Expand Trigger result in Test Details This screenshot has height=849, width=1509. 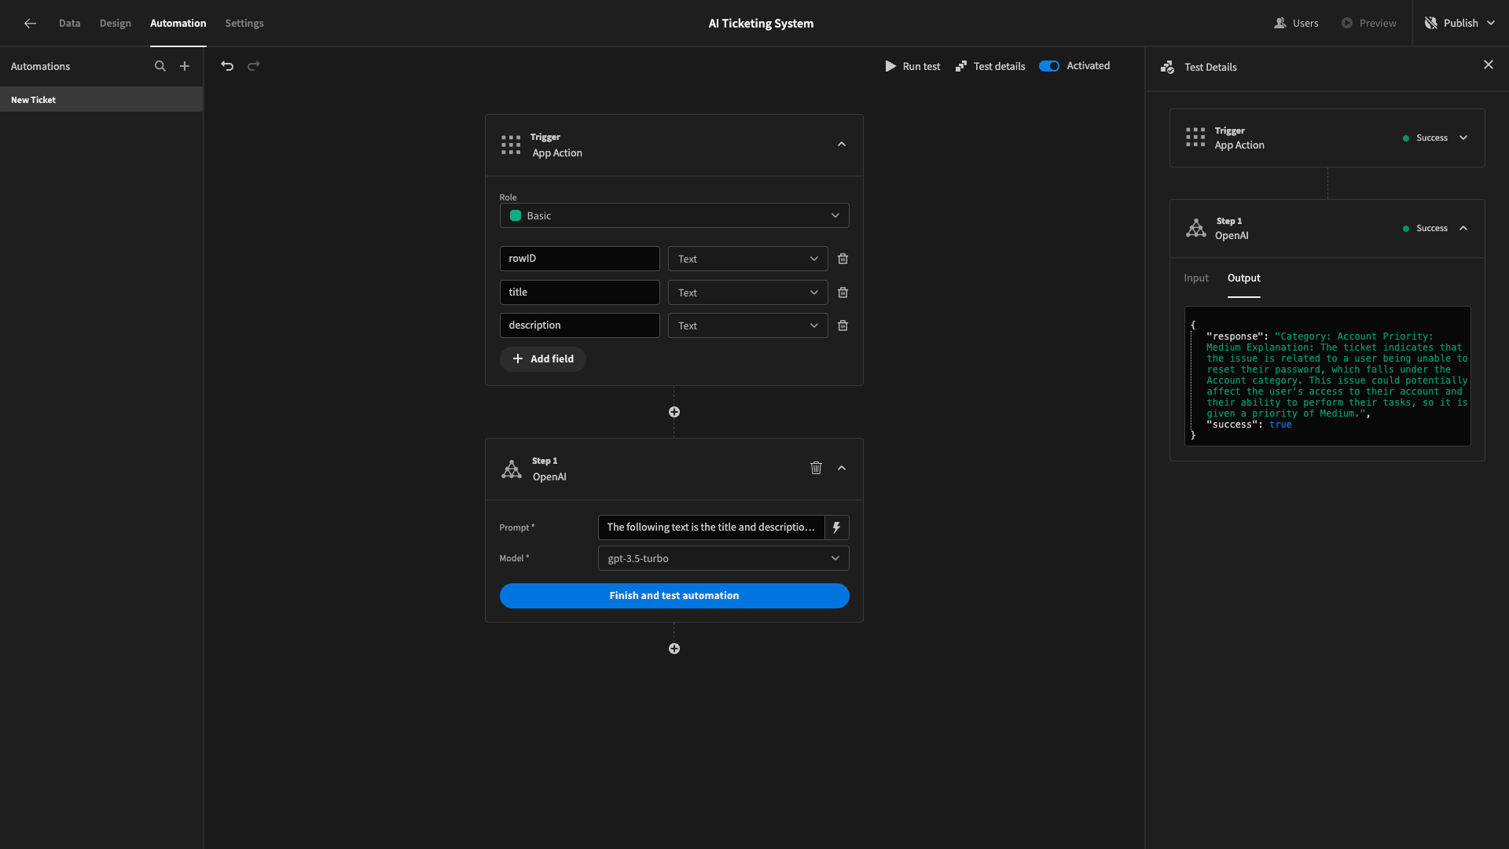pyautogui.click(x=1463, y=138)
